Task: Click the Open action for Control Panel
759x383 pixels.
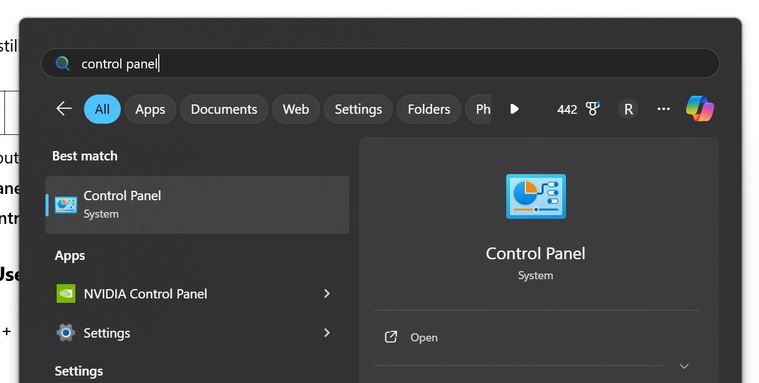Action: coord(535,338)
